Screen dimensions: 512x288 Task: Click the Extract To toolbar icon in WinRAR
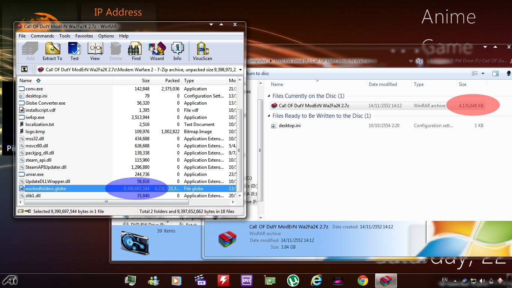point(52,51)
